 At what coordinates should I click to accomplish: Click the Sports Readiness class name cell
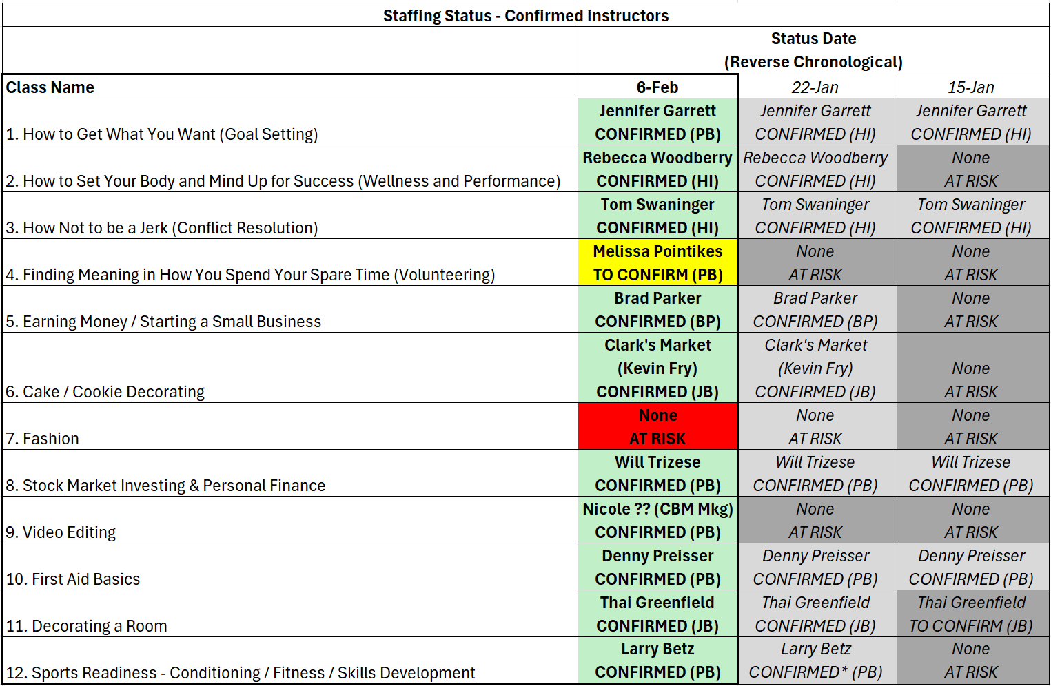click(289, 661)
